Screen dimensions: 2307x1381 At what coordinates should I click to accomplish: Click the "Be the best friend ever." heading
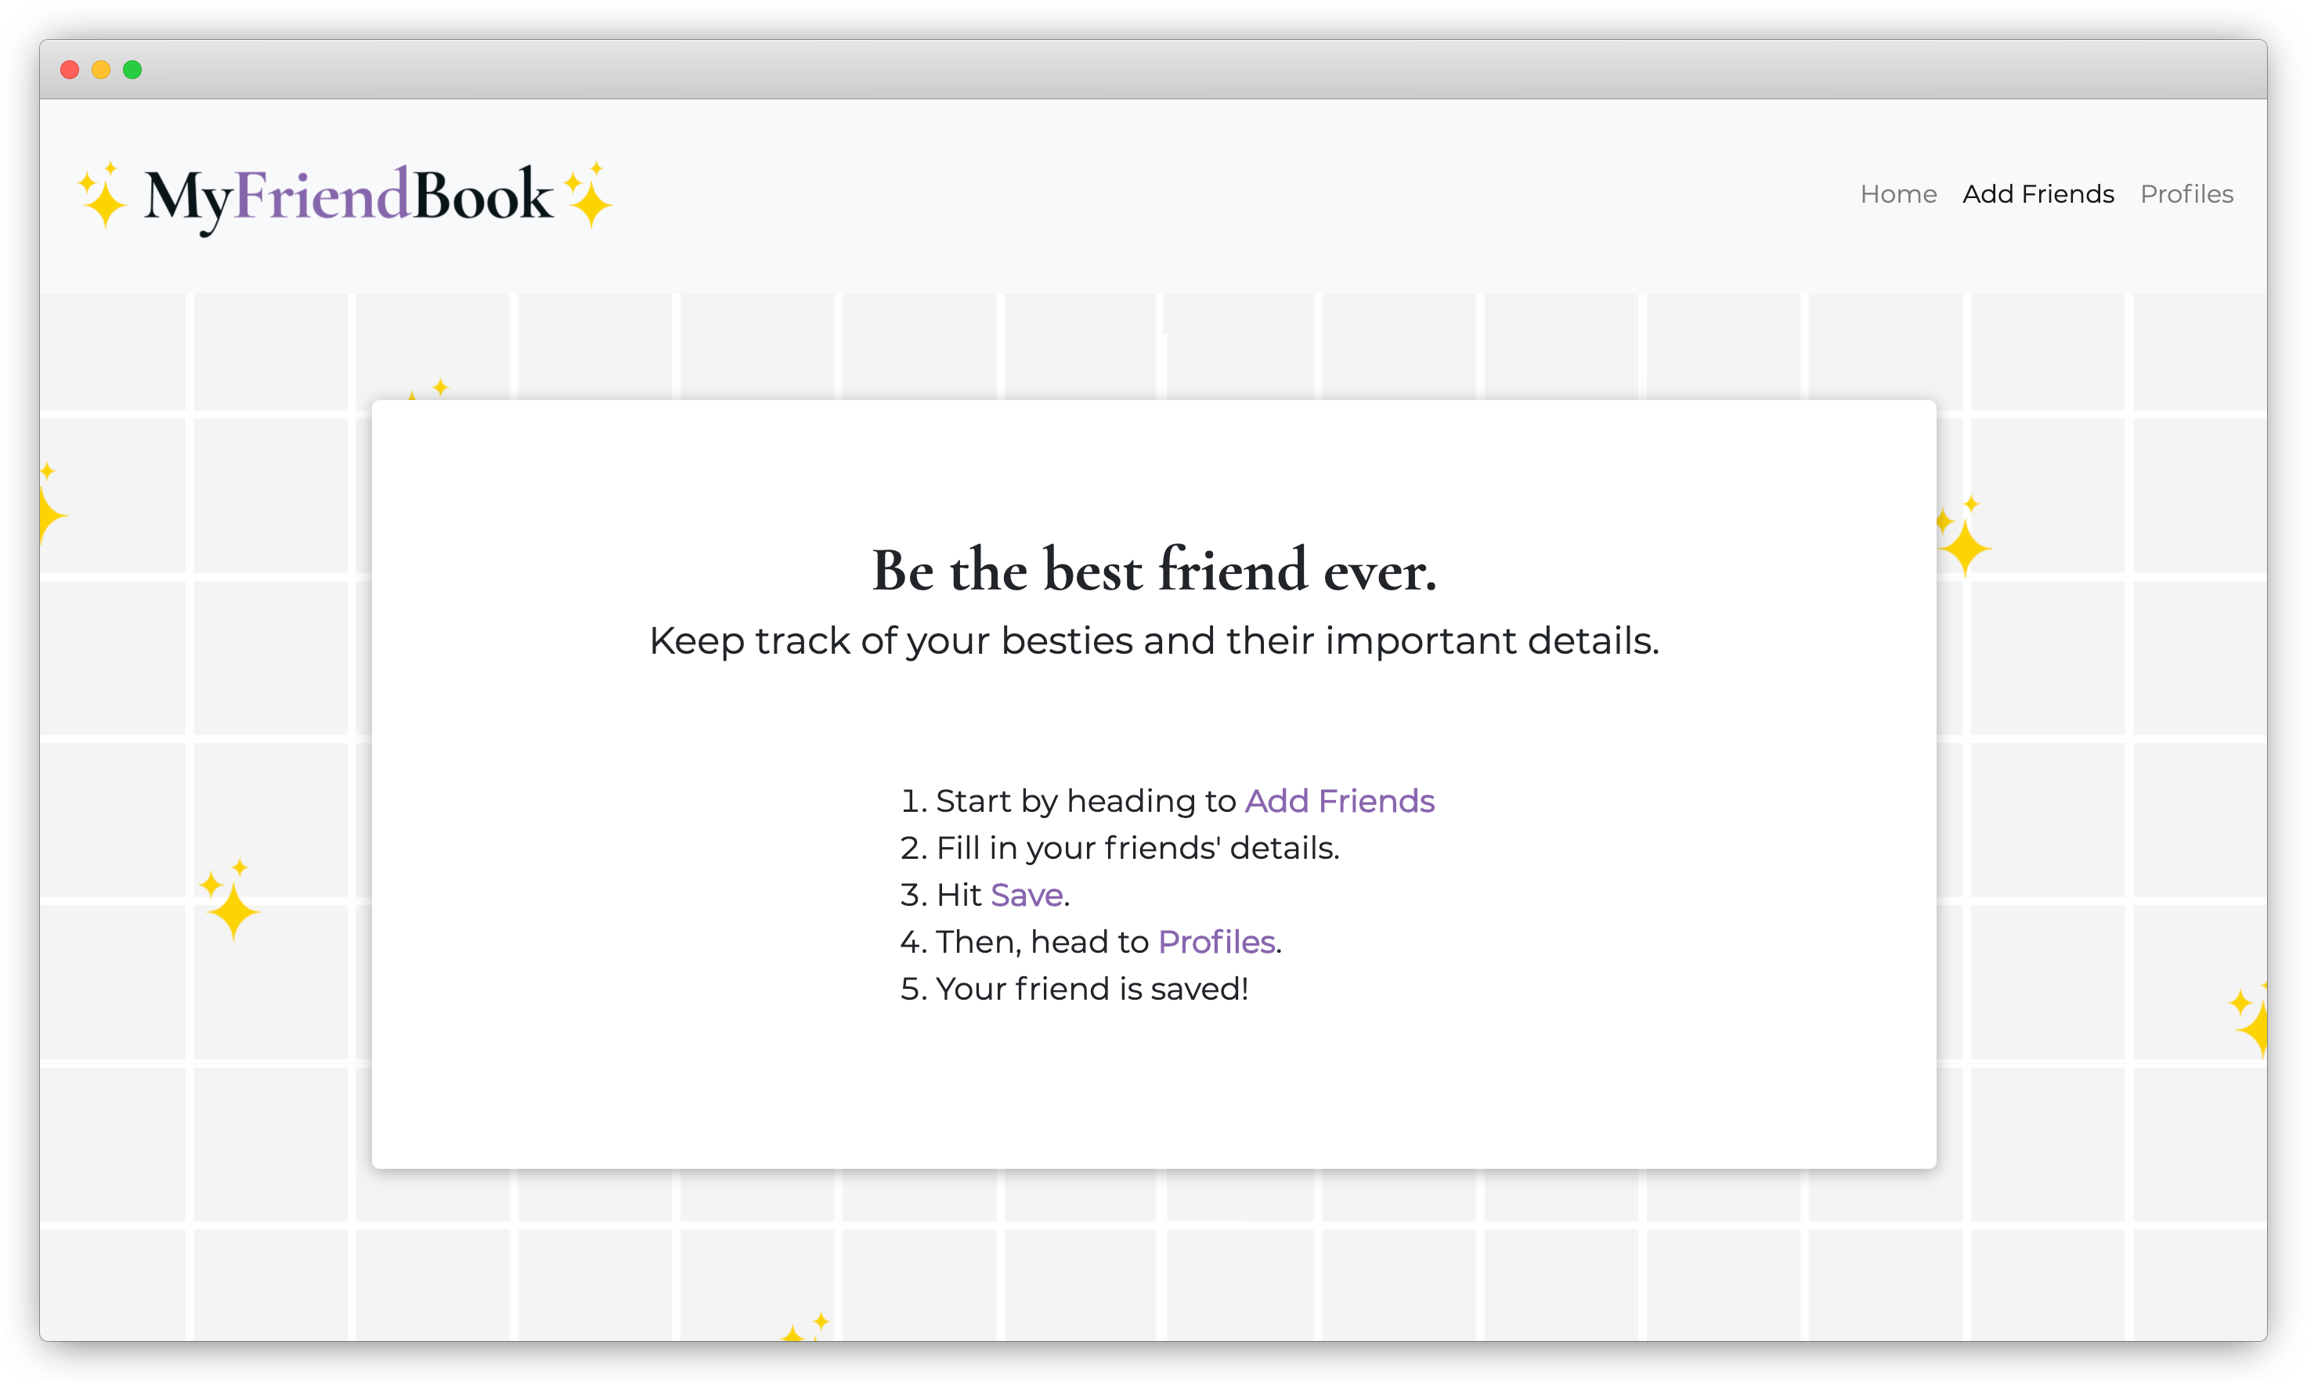pos(1154,569)
